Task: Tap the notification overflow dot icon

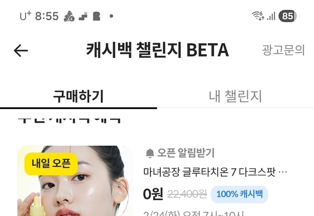Action: coord(111,16)
